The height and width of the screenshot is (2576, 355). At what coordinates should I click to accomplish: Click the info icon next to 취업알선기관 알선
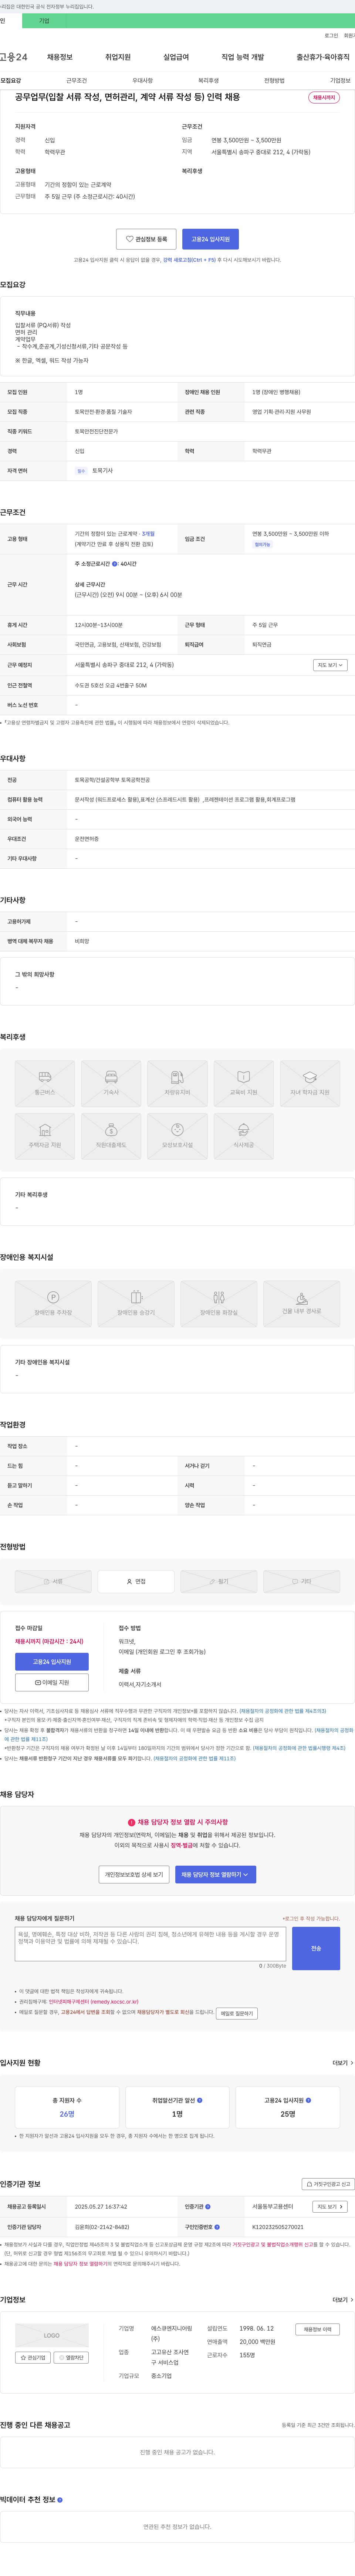tap(199, 2100)
